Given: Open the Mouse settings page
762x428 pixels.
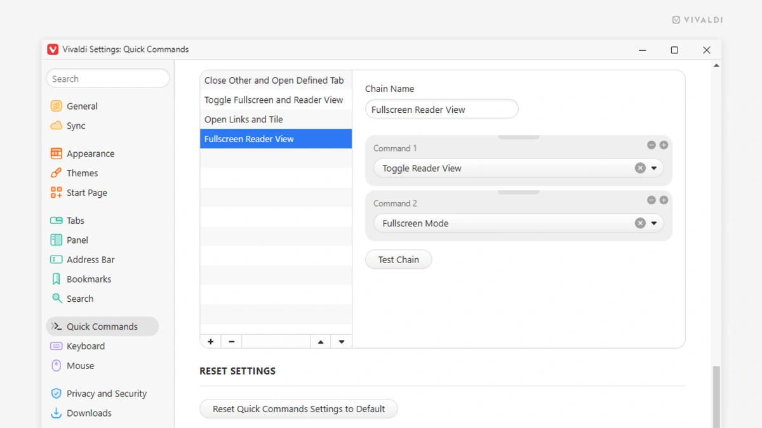Looking at the screenshot, I should coord(57,365).
